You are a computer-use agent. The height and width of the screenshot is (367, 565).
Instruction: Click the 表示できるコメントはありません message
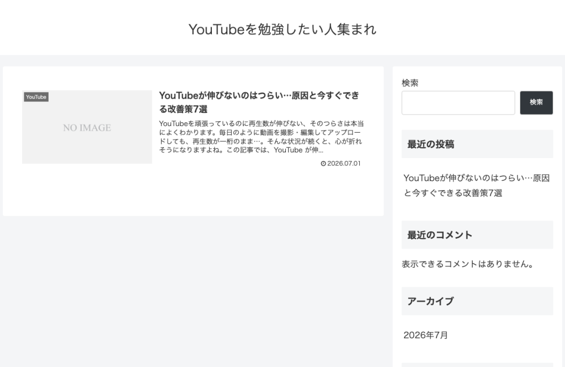tap(467, 264)
